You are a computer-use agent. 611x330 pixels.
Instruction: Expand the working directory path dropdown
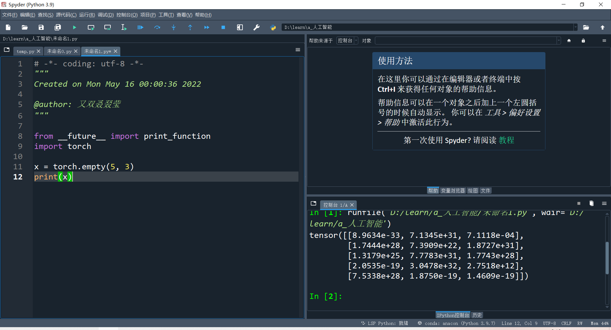pyautogui.click(x=575, y=27)
